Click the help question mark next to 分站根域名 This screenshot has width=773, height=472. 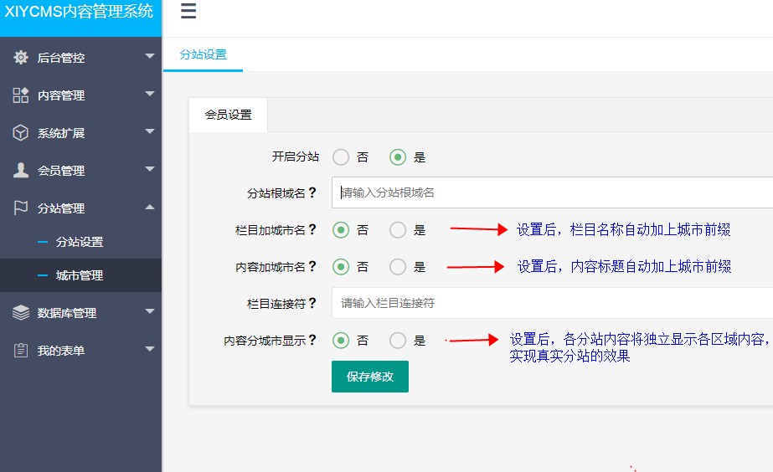point(312,192)
